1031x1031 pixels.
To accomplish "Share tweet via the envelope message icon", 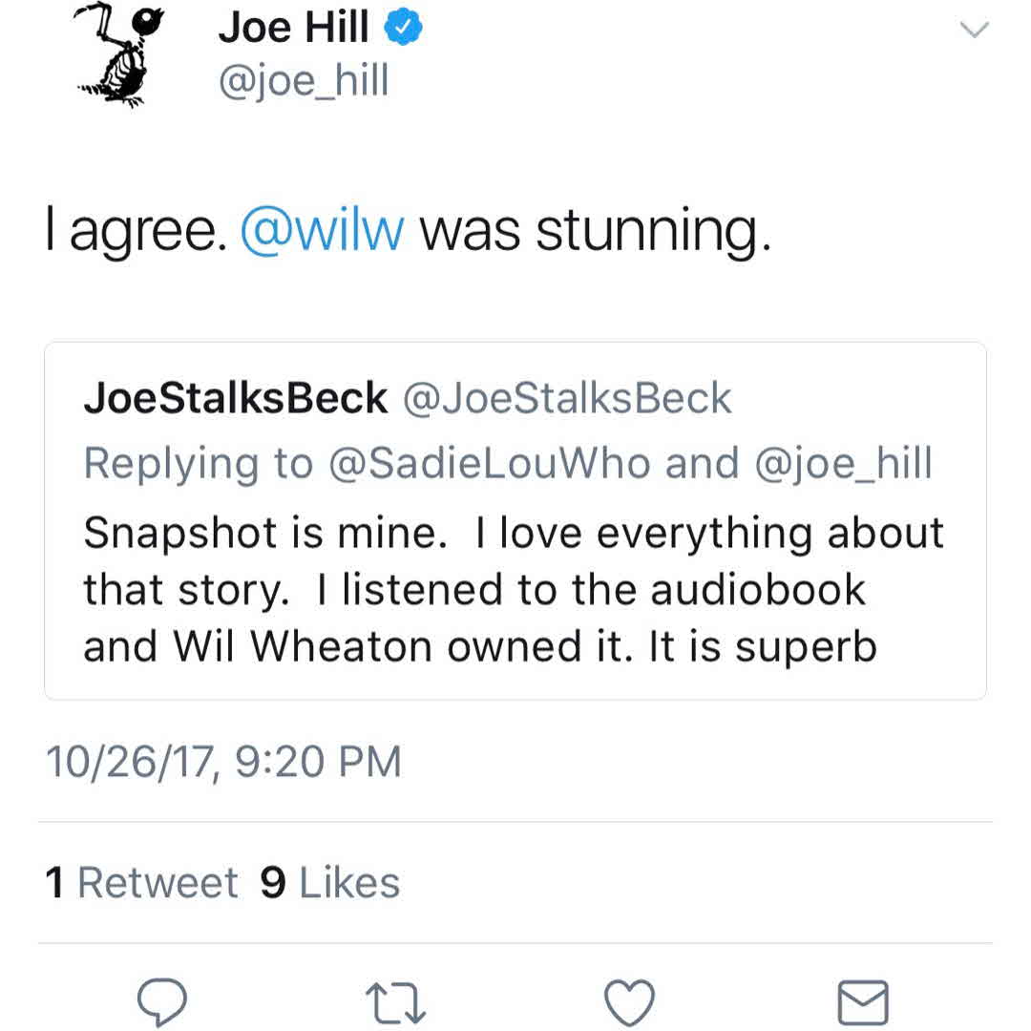I will [x=863, y=1003].
